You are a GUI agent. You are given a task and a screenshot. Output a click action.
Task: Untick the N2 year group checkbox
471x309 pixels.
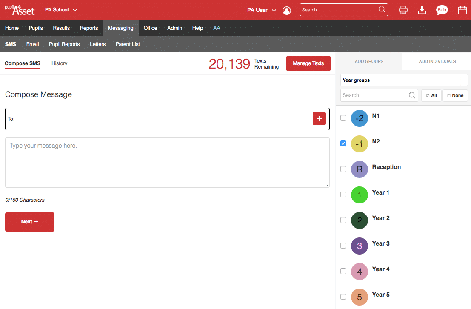pyautogui.click(x=343, y=143)
